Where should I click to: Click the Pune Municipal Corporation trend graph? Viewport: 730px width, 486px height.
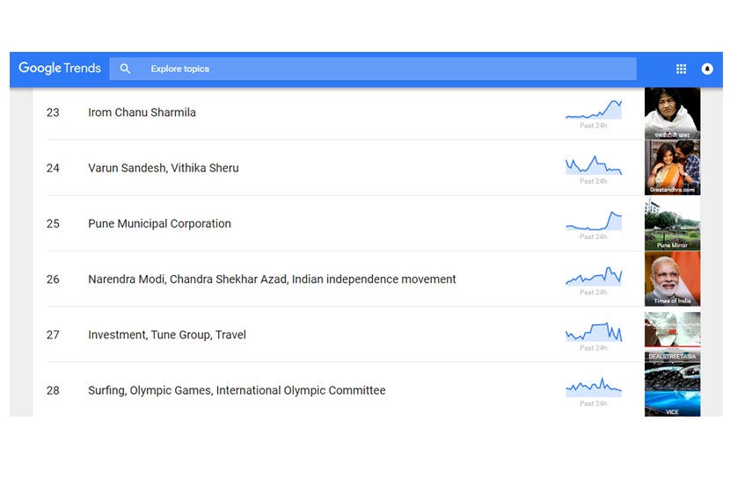pyautogui.click(x=594, y=221)
